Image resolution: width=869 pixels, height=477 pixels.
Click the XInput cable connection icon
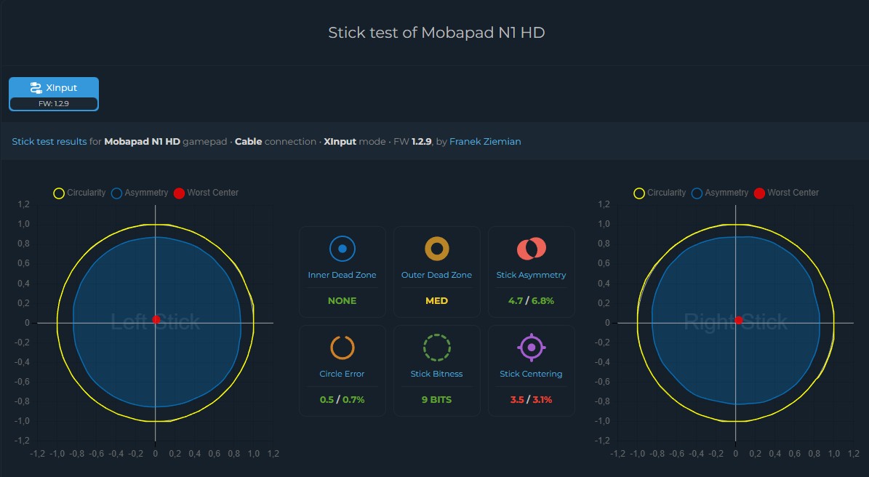(x=36, y=87)
